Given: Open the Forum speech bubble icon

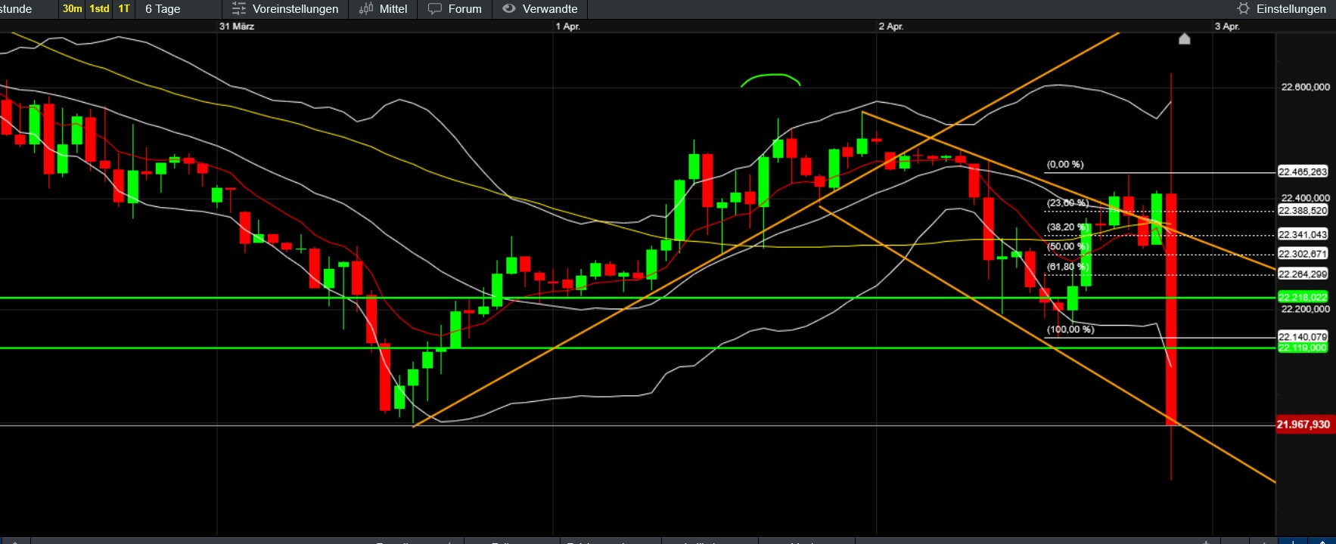Looking at the screenshot, I should (435, 9).
